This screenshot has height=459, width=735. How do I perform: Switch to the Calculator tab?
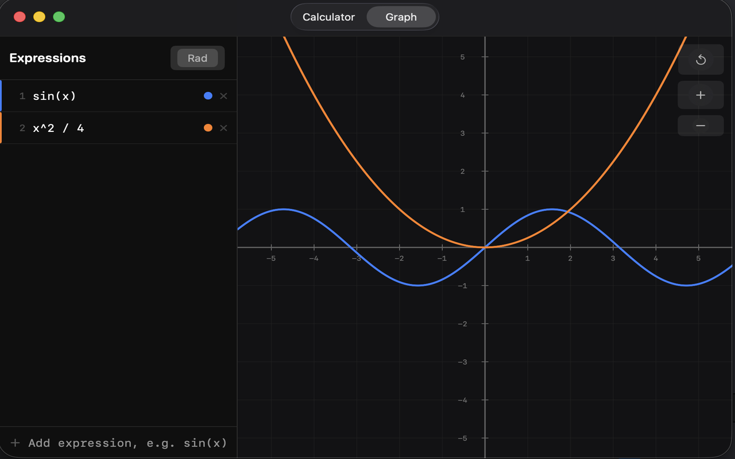[x=329, y=17]
